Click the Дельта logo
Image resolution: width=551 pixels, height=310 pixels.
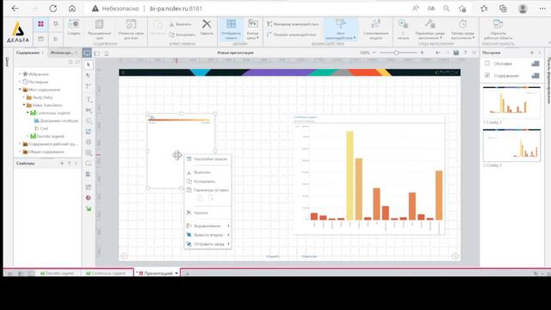click(x=18, y=32)
